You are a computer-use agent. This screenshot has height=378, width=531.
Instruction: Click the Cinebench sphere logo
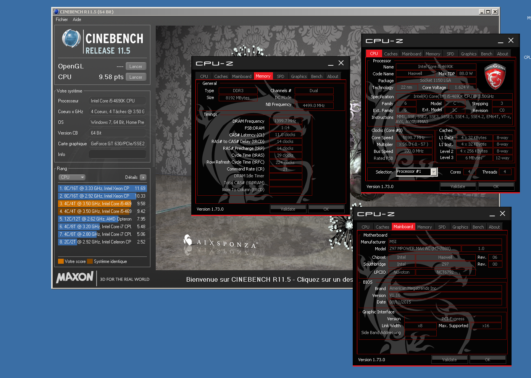pos(71,39)
